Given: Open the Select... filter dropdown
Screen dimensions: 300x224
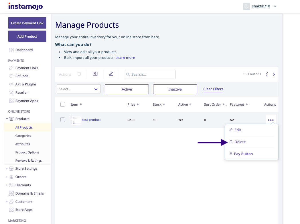Looking at the screenshot, I should pyautogui.click(x=79, y=89).
